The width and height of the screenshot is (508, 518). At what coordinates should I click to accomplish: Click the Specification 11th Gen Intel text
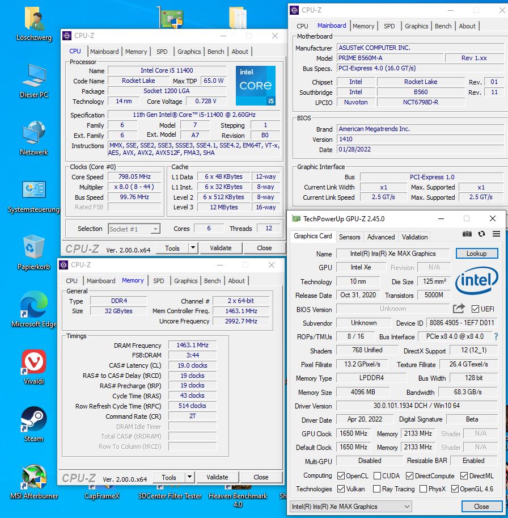click(194, 115)
